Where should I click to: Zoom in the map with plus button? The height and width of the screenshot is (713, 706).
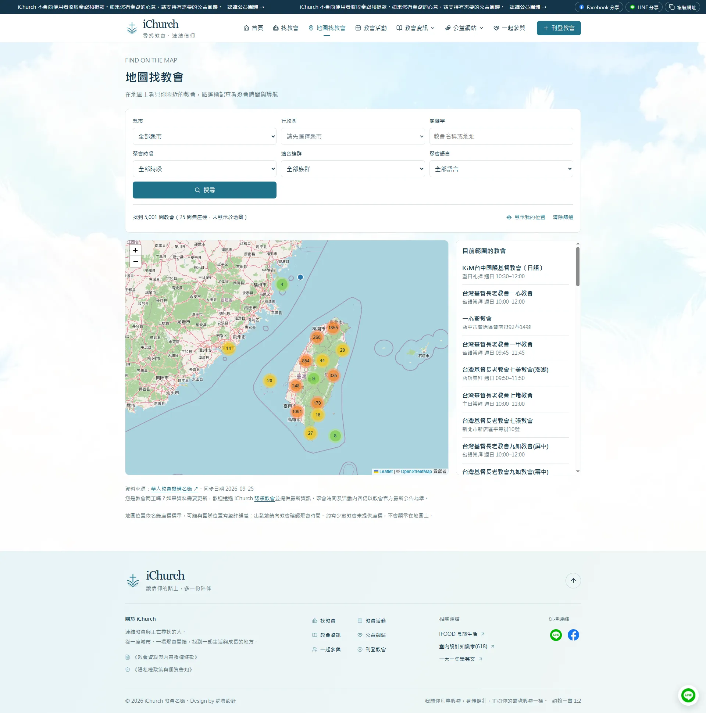click(x=136, y=250)
